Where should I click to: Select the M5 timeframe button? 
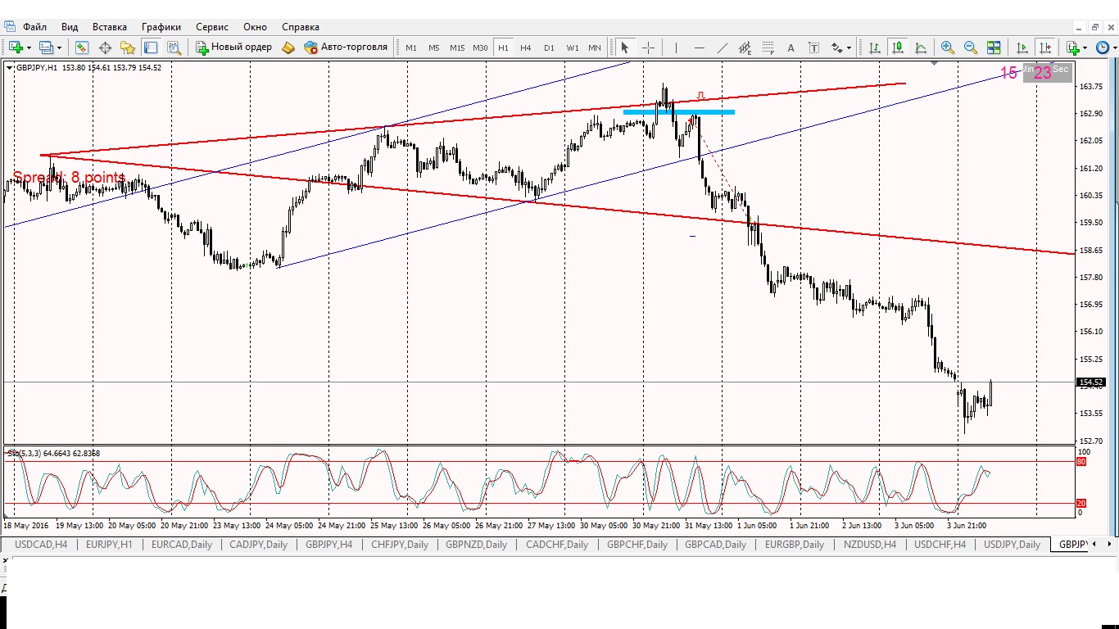434,48
